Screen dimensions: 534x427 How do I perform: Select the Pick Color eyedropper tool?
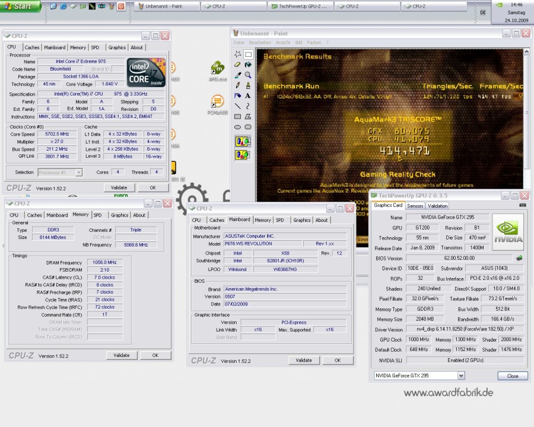pos(238,75)
